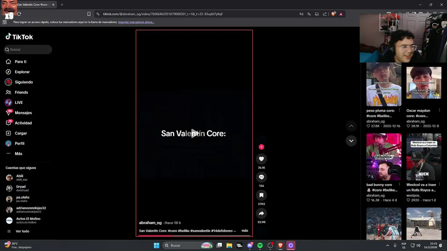The width and height of the screenshot is (447, 251).
Task: Open the Mensajes inbox
Action: [19, 113]
